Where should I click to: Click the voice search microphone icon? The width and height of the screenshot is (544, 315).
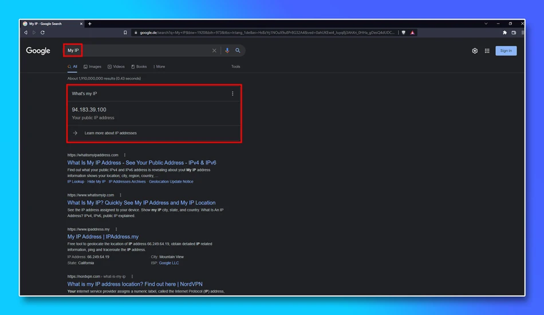coord(227,50)
